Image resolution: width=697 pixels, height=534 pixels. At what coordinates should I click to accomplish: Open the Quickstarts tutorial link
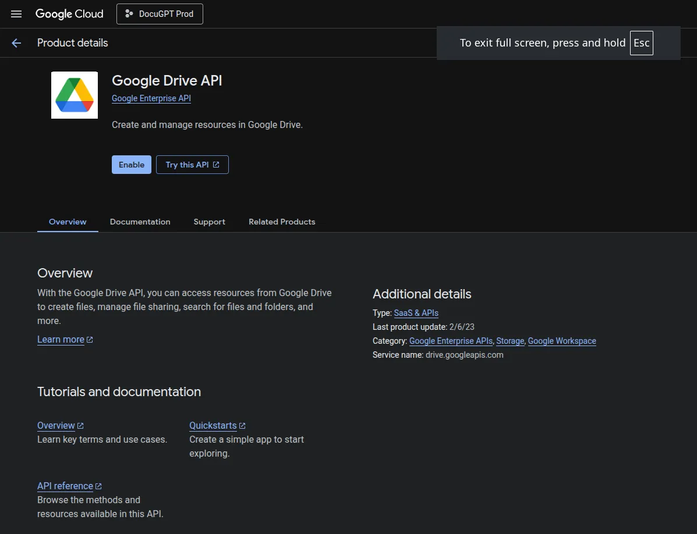point(217,426)
